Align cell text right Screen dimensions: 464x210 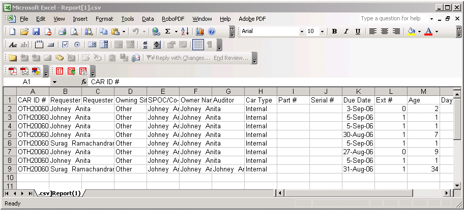(396, 31)
